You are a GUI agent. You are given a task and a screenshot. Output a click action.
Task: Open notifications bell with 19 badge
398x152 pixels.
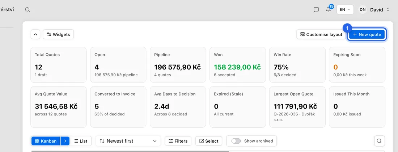pyautogui.click(x=329, y=9)
